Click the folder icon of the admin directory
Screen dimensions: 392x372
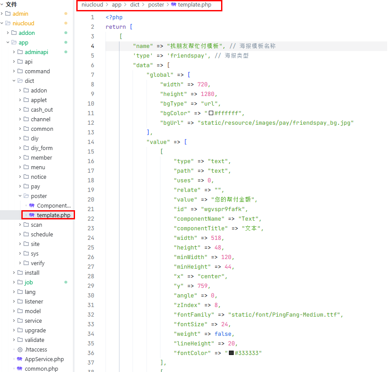point(8,14)
